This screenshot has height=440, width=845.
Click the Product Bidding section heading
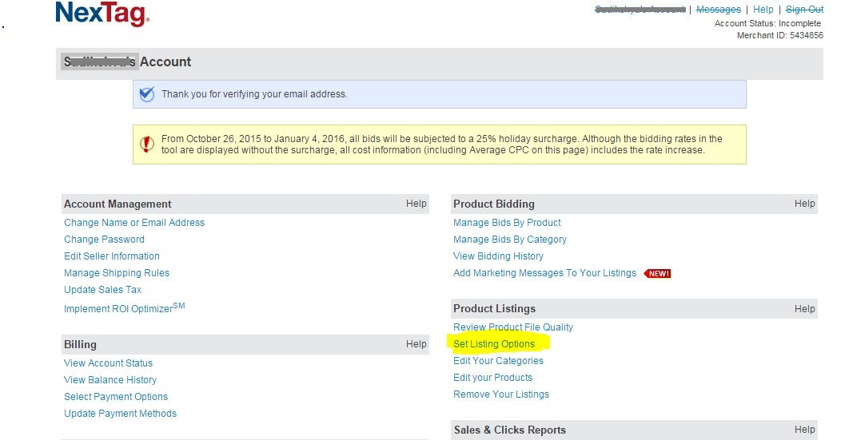493,204
